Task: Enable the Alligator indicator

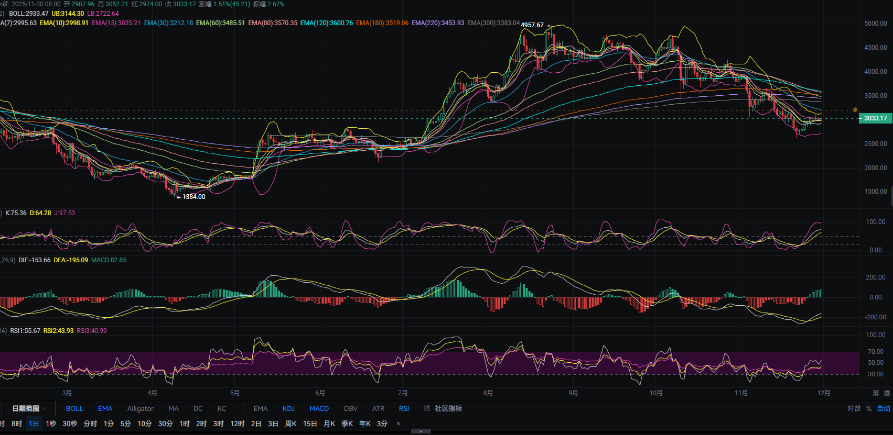Action: click(x=140, y=408)
